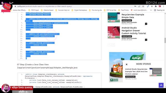
Task: Open Recyclerview Example Simple Data article
Action: (133, 16)
